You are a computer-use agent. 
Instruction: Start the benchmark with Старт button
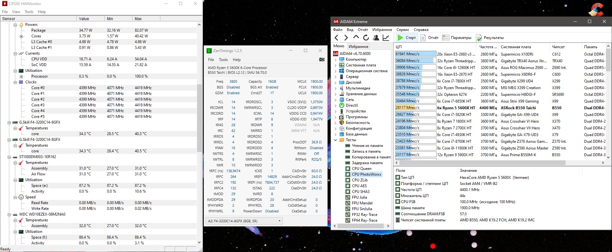(x=406, y=38)
